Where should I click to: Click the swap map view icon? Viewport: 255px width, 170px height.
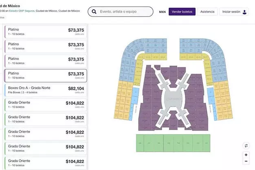pos(246,146)
